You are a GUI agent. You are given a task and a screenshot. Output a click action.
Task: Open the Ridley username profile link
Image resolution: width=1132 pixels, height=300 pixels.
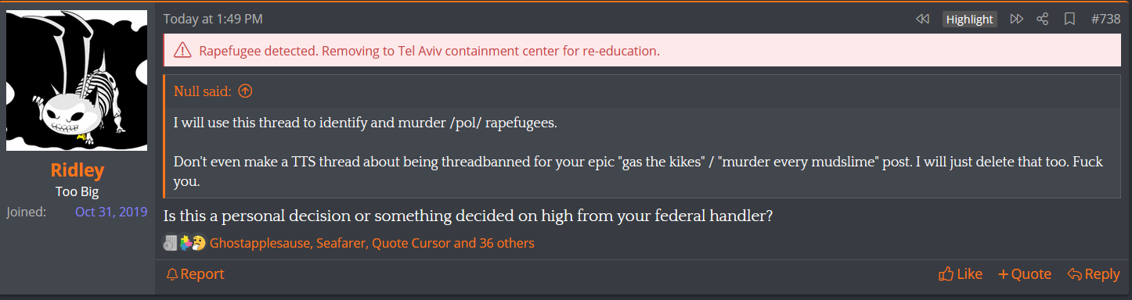pos(77,170)
